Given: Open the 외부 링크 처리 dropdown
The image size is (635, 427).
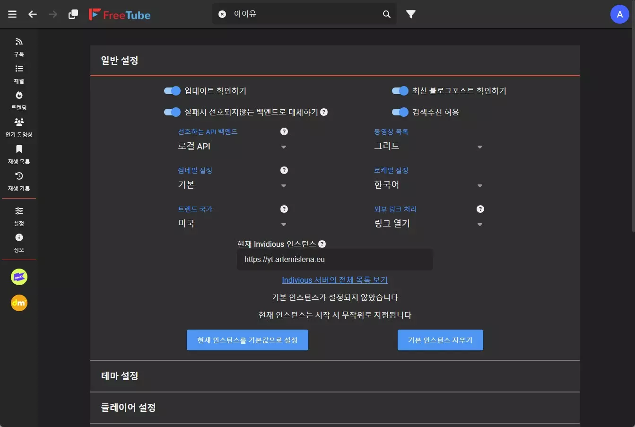Looking at the screenshot, I should 429,224.
